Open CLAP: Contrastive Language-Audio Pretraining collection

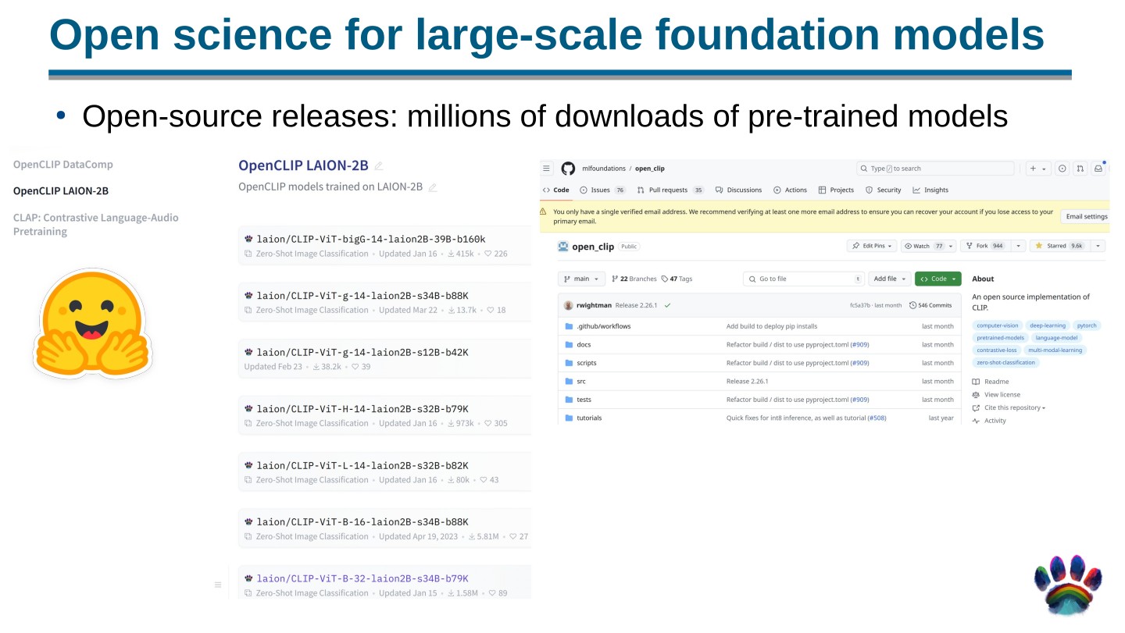click(96, 225)
